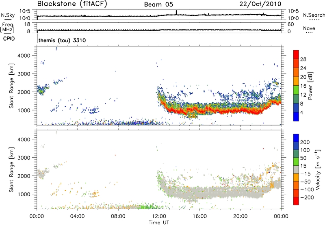Viewport: 325px width, 225px height.
Task: Click the 'Nave' legend label
Action: coord(309,28)
